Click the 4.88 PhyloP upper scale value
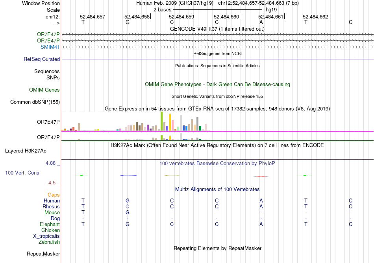The height and width of the screenshot is (263, 374). (x=50, y=163)
